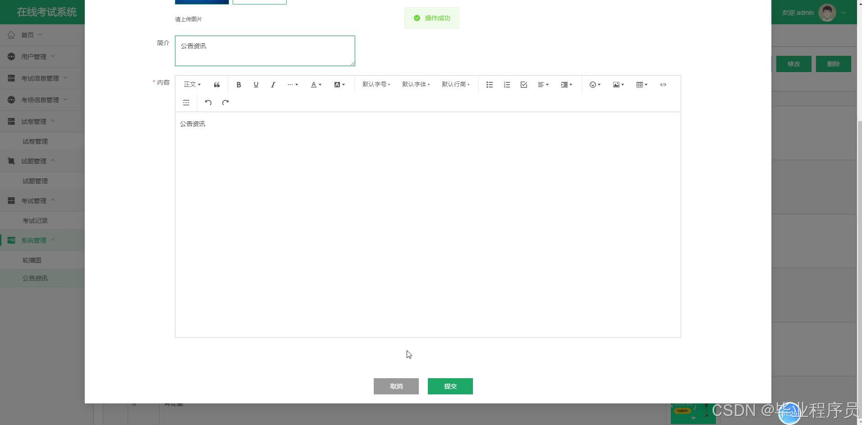Collapse the 试题管理 parent sidebar section
862x425 pixels.
(x=42, y=161)
